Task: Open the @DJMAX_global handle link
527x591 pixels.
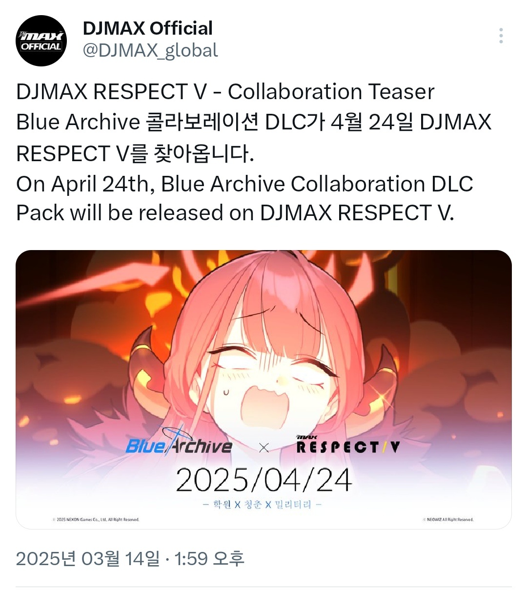Action: tap(150, 50)
